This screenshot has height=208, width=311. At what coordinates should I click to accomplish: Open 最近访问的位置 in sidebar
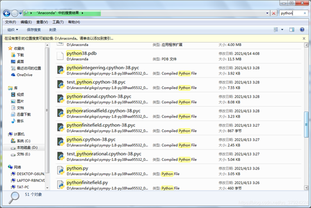tap(26, 68)
